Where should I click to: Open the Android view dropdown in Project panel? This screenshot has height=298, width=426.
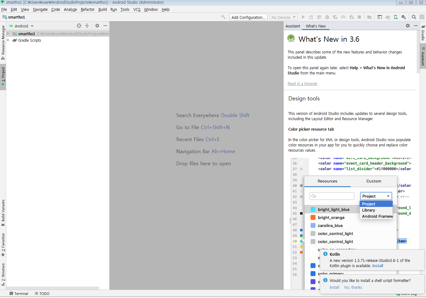[21, 26]
